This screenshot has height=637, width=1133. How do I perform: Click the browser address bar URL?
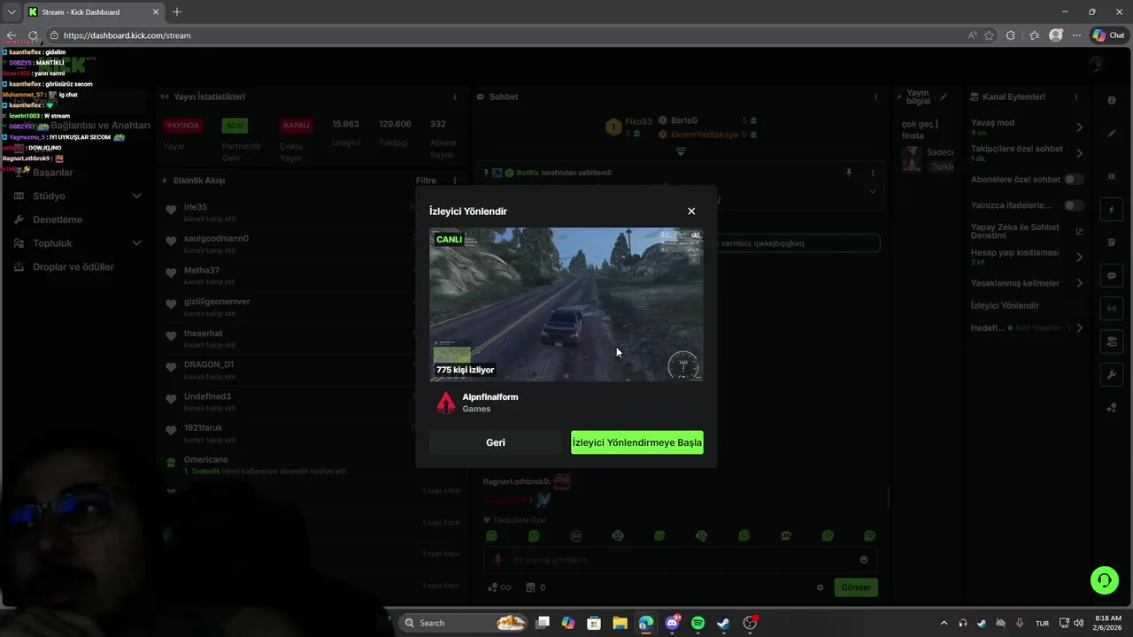tap(127, 35)
